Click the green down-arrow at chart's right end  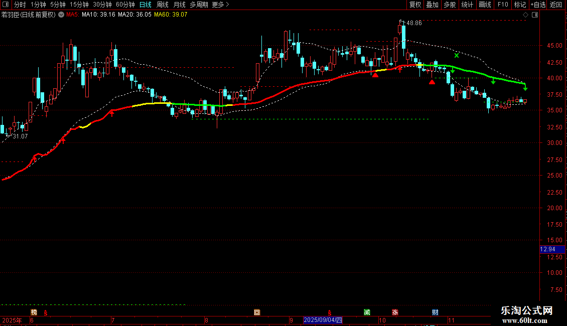525,87
